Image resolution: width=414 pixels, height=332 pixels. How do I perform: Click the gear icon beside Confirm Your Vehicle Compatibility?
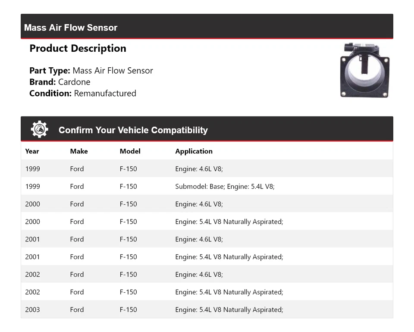[39, 129]
